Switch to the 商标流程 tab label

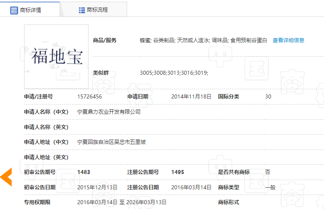point(97,10)
